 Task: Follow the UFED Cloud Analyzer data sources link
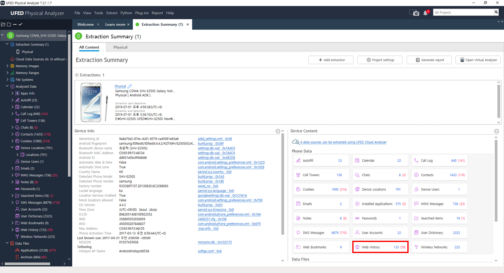point(343,142)
